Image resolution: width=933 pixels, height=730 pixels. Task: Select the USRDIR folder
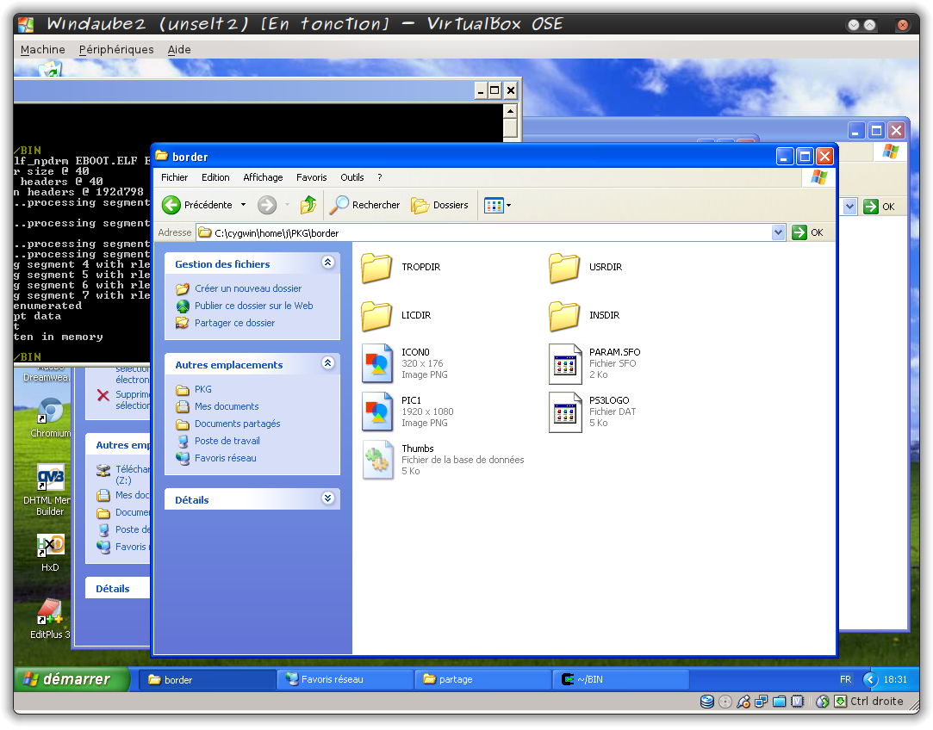pos(564,268)
